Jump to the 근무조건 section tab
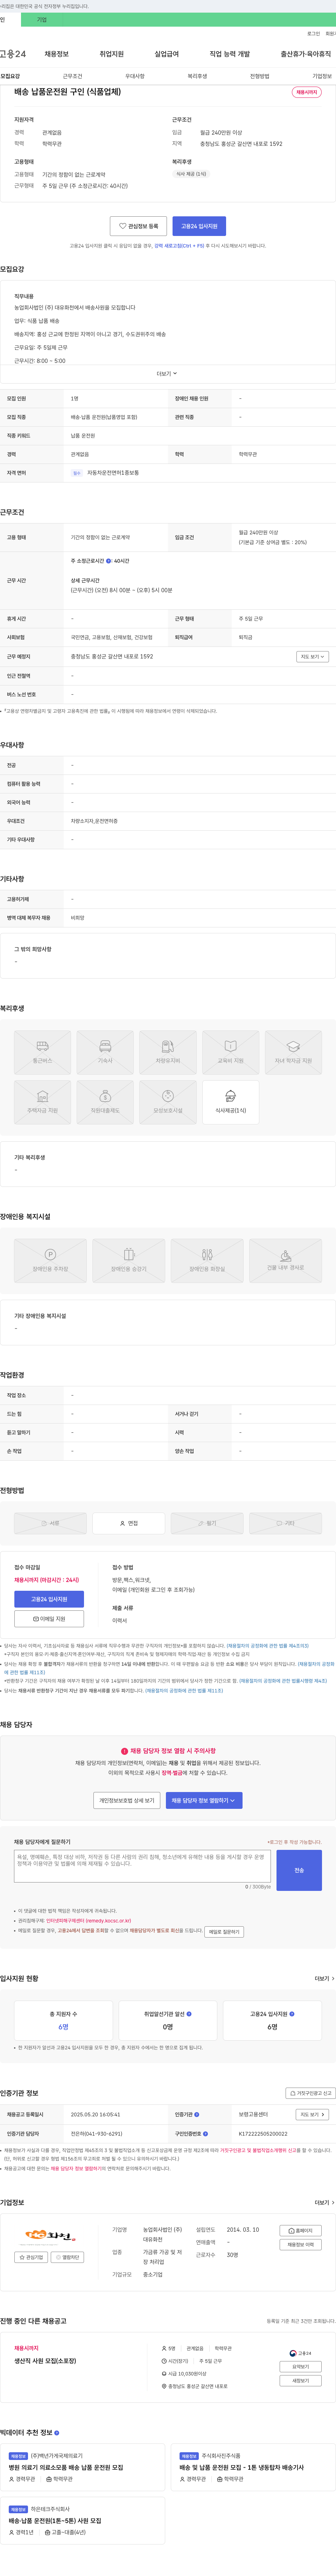336x2576 pixels. click(73, 76)
